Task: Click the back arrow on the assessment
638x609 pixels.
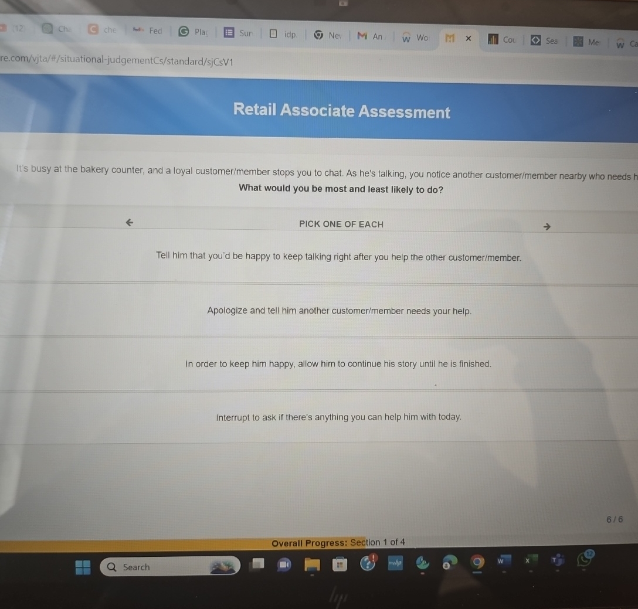Action: coord(129,222)
